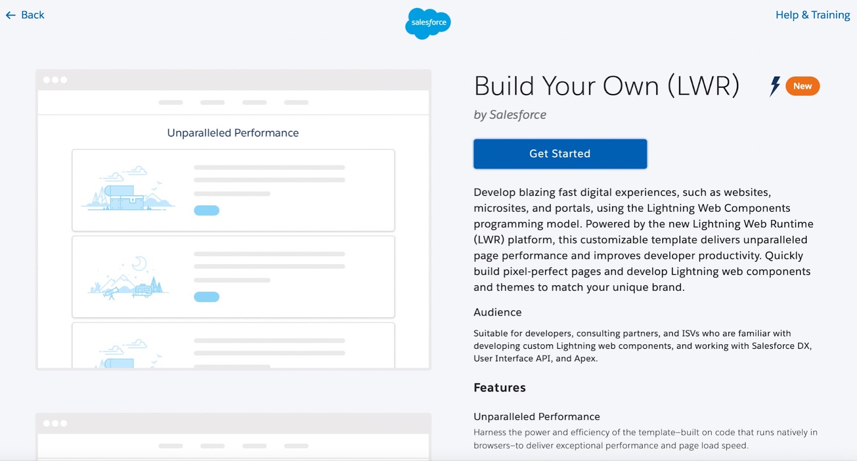
Task: Click the Audience heading
Action: [498, 312]
